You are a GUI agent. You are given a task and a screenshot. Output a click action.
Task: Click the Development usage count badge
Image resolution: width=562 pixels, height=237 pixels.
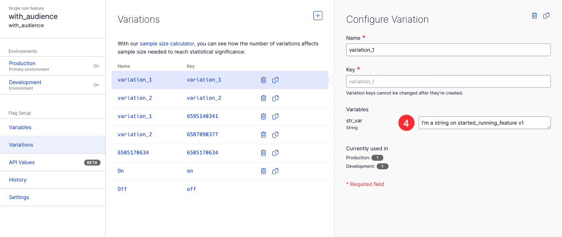[x=383, y=166]
